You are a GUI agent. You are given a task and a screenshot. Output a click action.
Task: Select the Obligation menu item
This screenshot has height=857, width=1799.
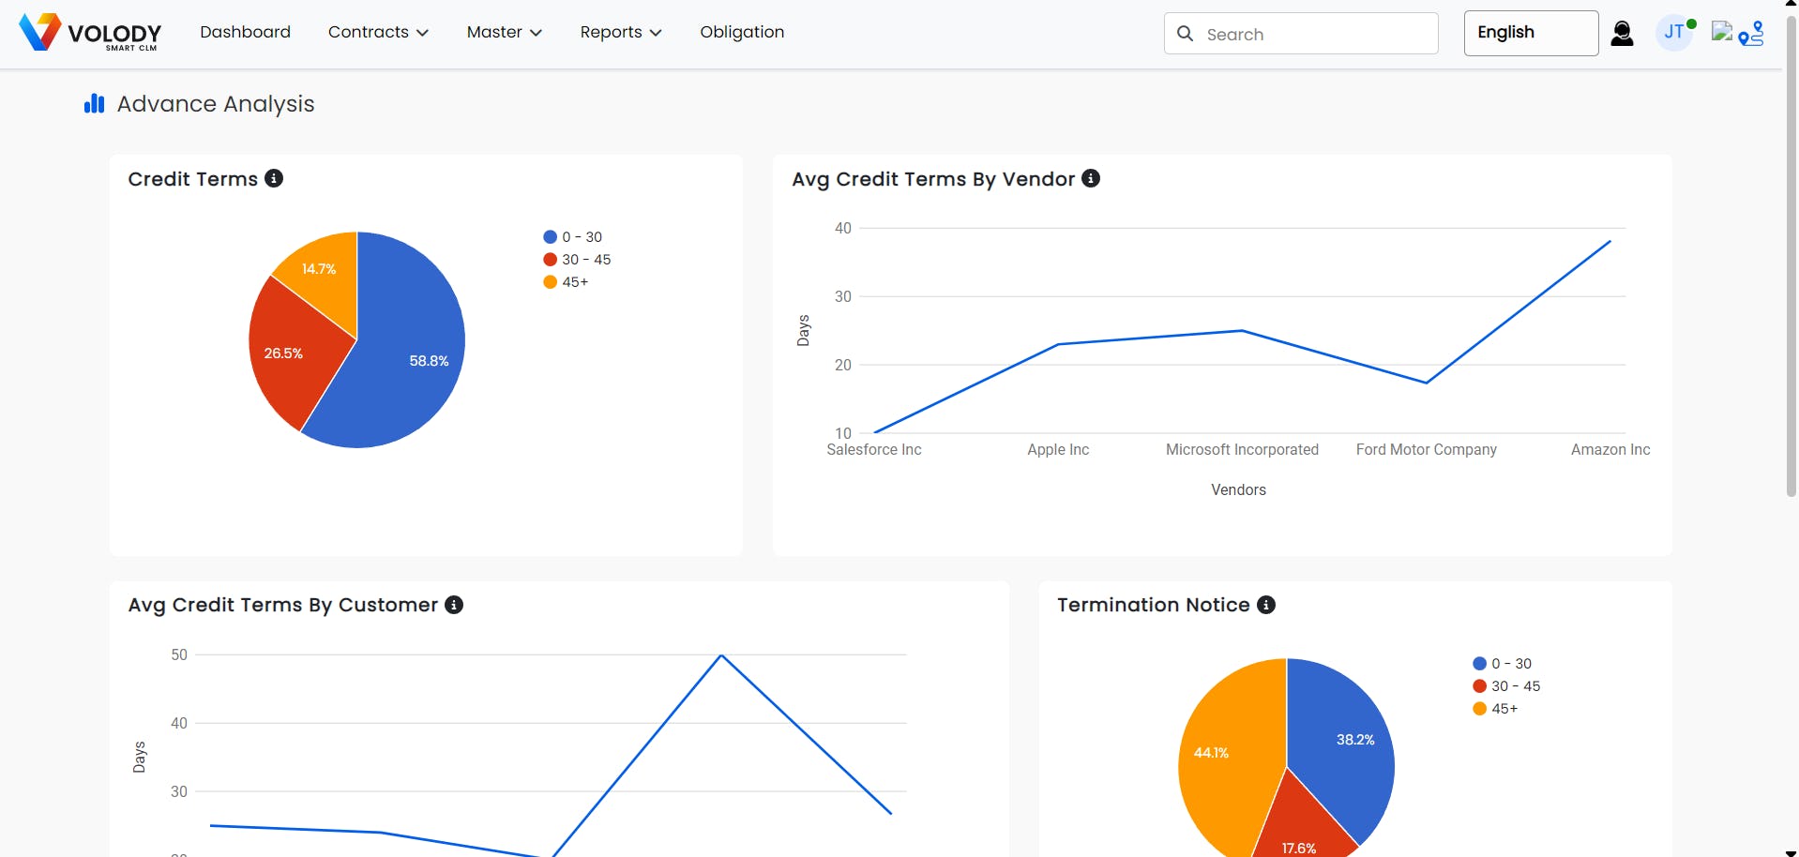click(x=741, y=32)
